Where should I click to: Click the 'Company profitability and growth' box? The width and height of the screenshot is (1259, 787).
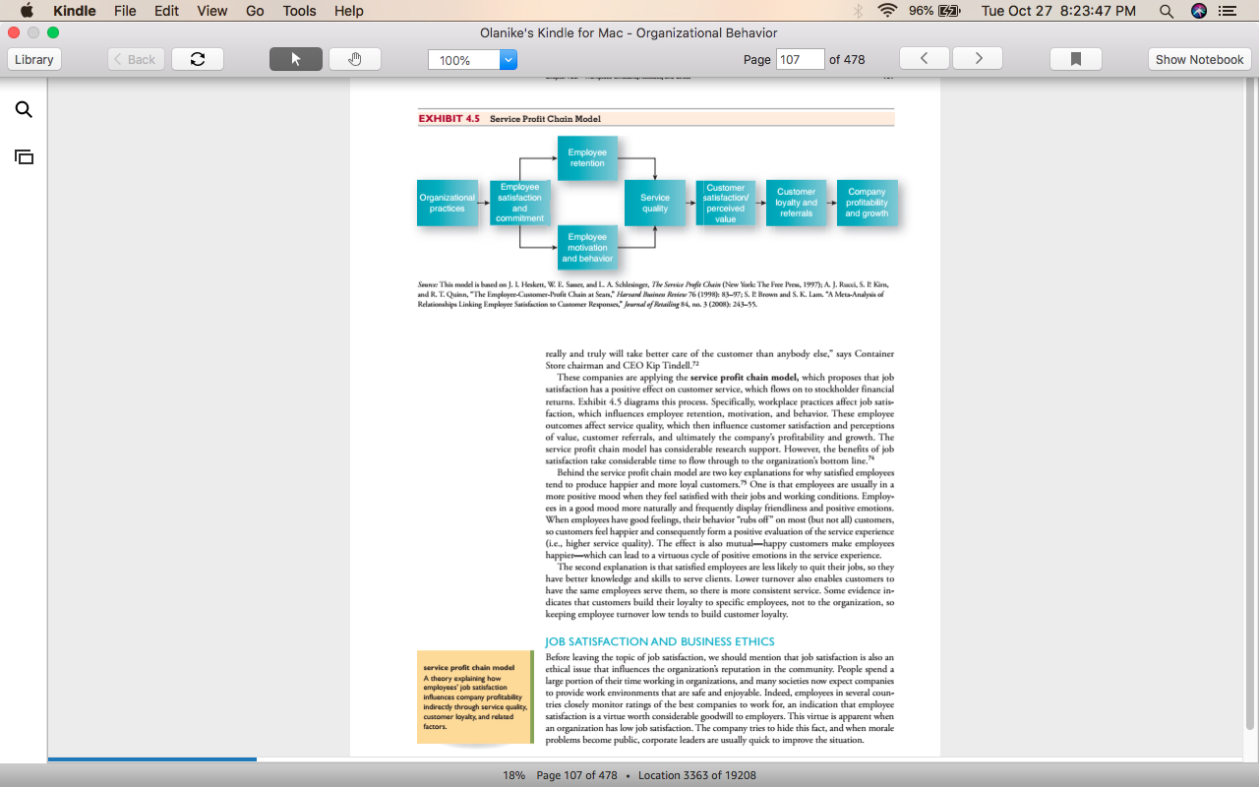[x=867, y=203]
